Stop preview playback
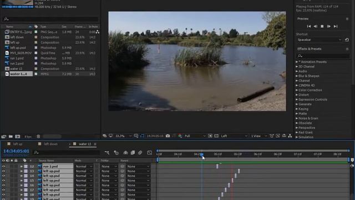This screenshot has width=355, height=200. pyautogui.click(x=322, y=26)
